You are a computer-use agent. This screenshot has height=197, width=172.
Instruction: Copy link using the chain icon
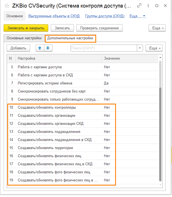pos(139,6)
